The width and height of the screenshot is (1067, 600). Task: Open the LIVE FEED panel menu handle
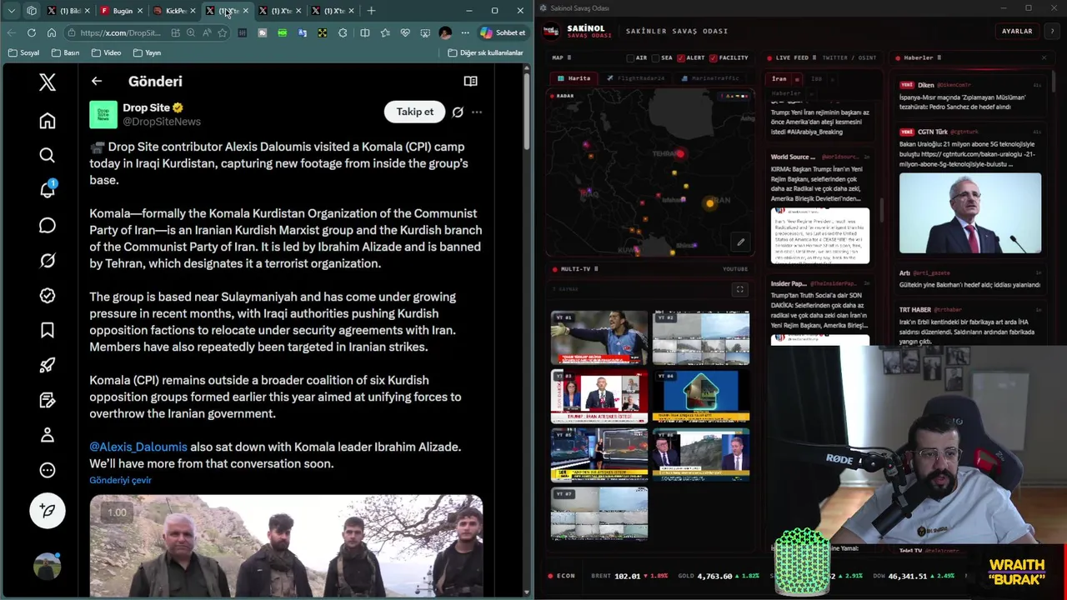pyautogui.click(x=814, y=57)
